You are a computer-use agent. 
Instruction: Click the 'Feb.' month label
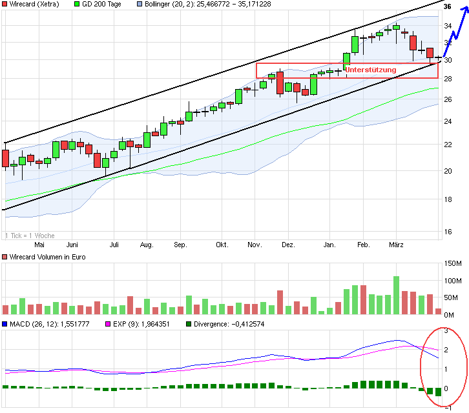click(364, 245)
